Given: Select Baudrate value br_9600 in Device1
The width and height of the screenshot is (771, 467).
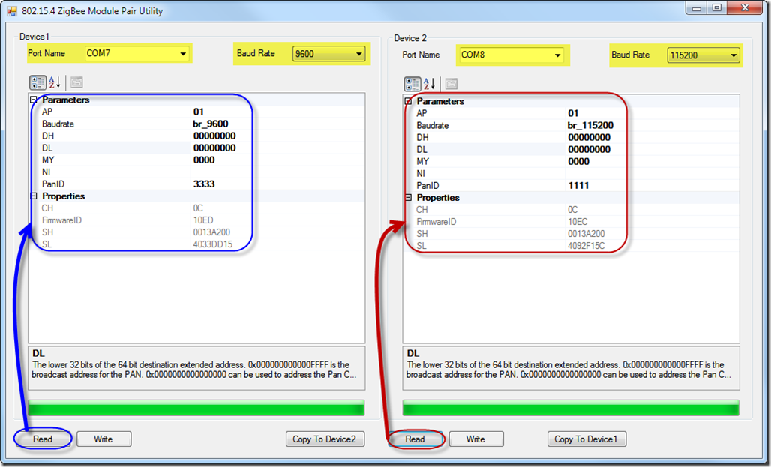Looking at the screenshot, I should point(211,124).
